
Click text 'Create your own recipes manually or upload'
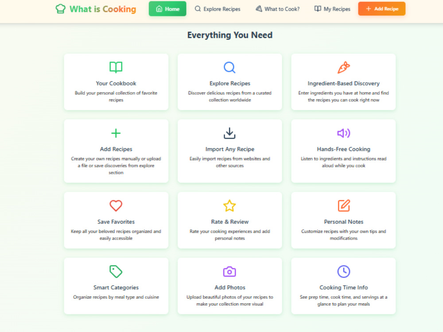tap(116, 158)
